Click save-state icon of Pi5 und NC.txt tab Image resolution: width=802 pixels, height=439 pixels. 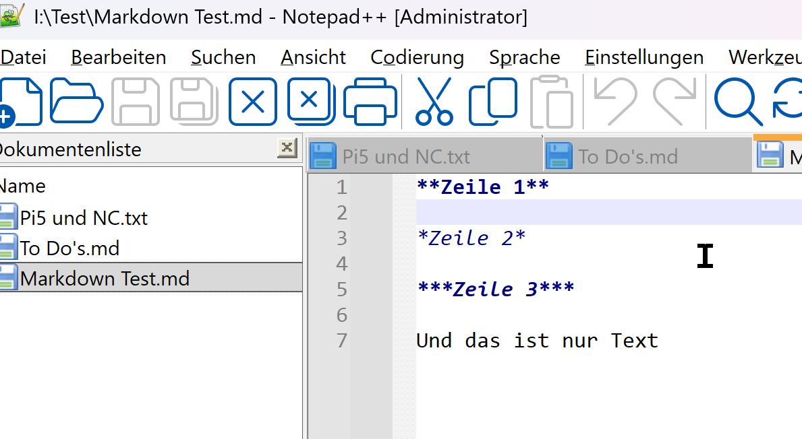point(322,156)
